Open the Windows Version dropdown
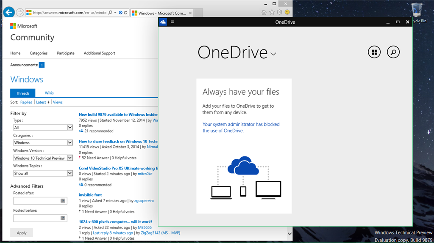 pyautogui.click(x=70, y=158)
